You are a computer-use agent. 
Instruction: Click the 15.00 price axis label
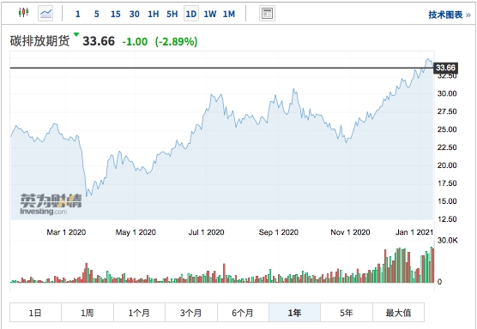click(447, 201)
